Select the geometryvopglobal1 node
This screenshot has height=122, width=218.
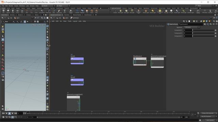coord(74,103)
